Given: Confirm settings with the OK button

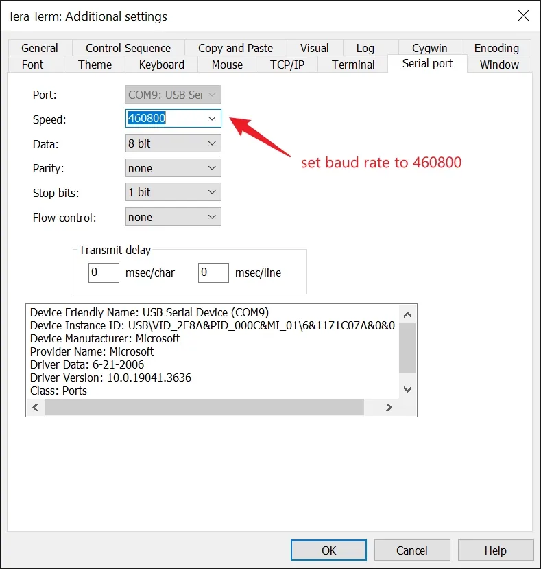Looking at the screenshot, I should tap(328, 550).
